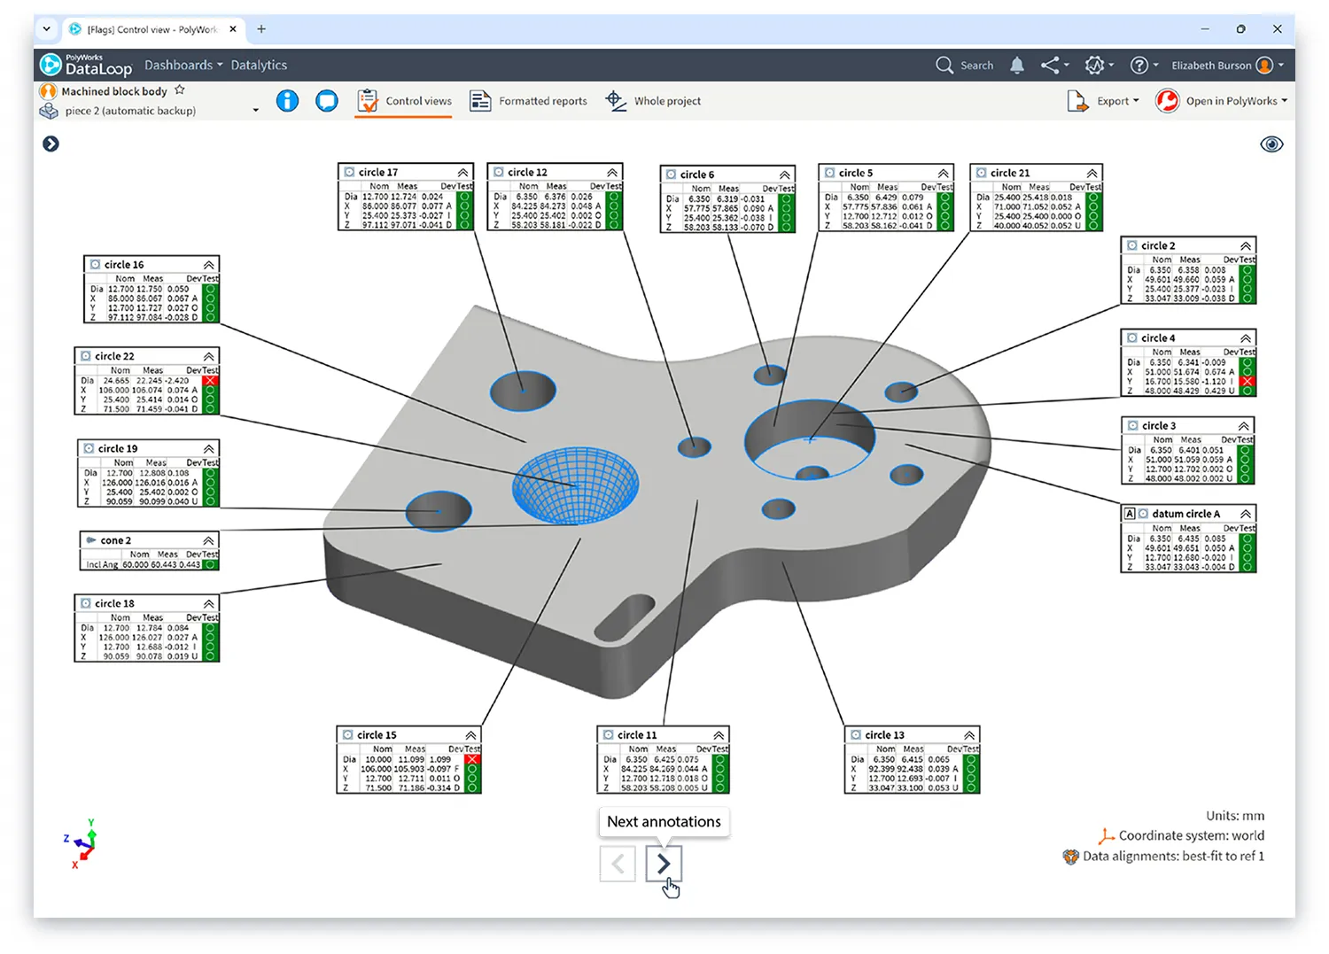Click the red failed Dia test indicator on circle 15
The height and width of the screenshot is (954, 1329).
(x=471, y=759)
